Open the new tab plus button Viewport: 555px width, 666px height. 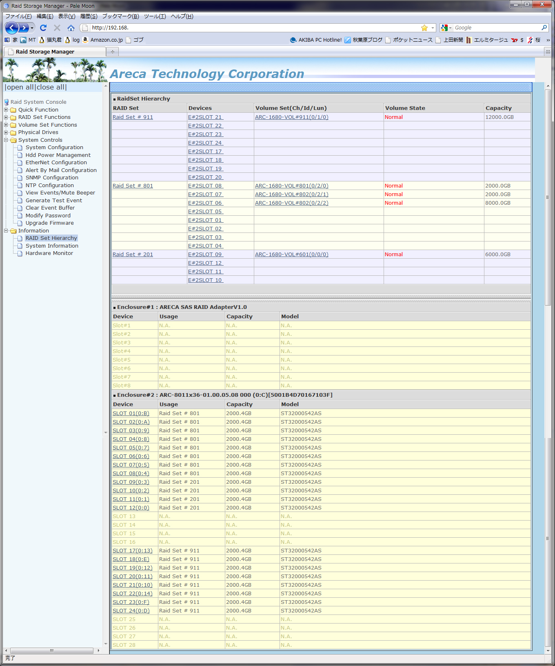[x=113, y=52]
